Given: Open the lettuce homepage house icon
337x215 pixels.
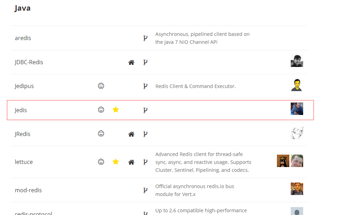Looking at the screenshot, I should pos(131,162).
